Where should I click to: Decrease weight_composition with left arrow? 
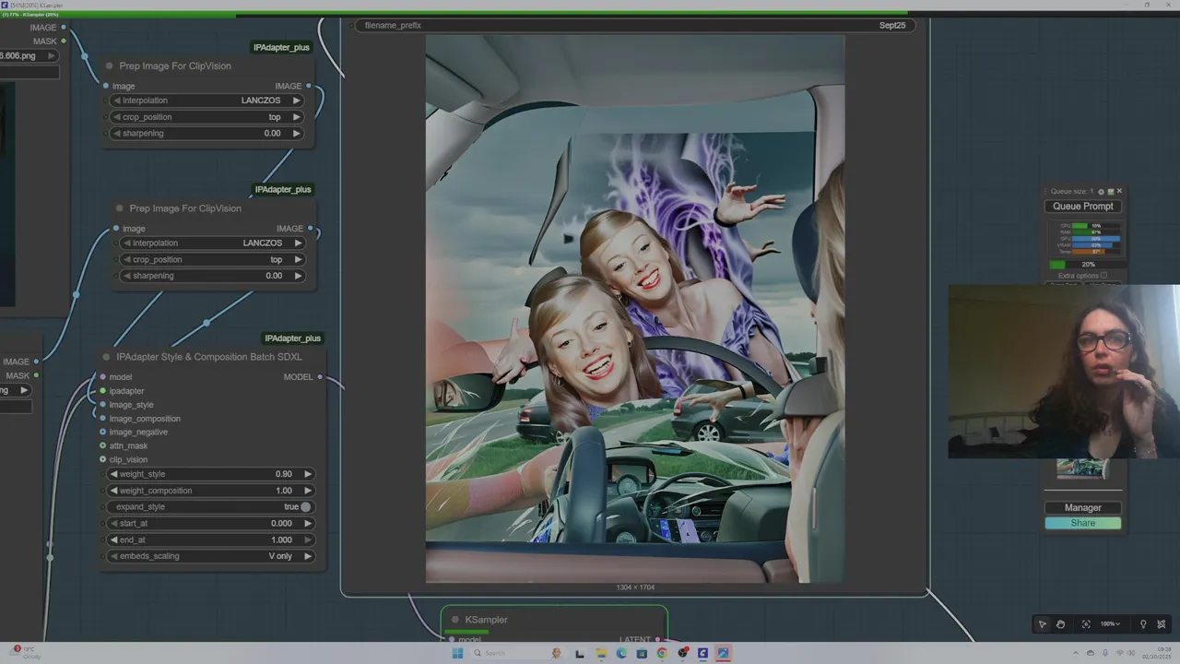pyautogui.click(x=113, y=491)
